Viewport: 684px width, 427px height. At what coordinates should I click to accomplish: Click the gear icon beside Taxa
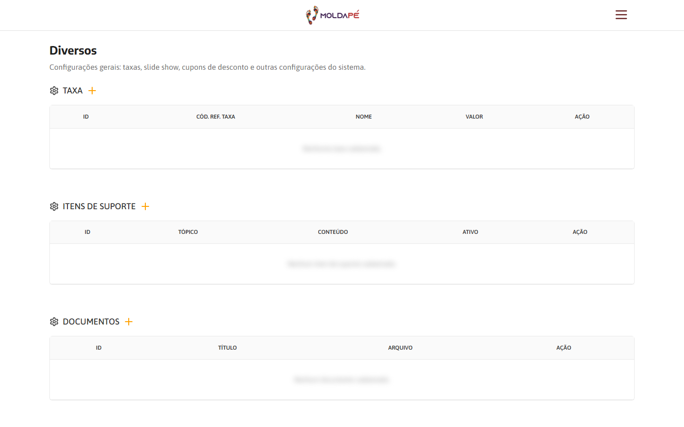tap(54, 91)
